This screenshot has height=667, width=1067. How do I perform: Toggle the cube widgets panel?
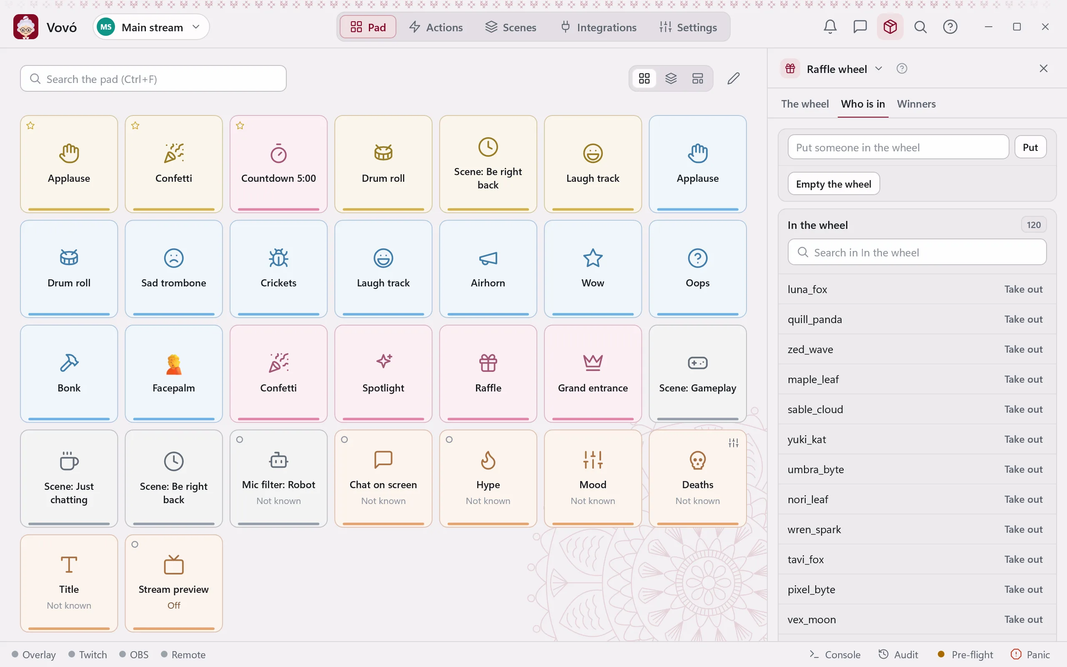(890, 27)
